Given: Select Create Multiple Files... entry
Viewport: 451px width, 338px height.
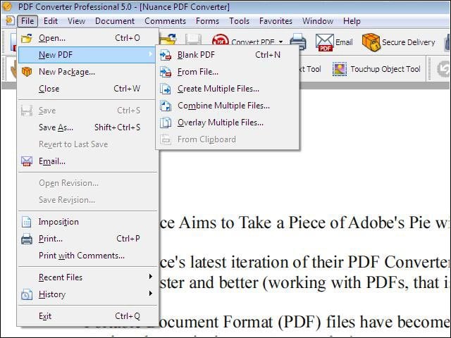Looking at the screenshot, I should pos(227,89).
